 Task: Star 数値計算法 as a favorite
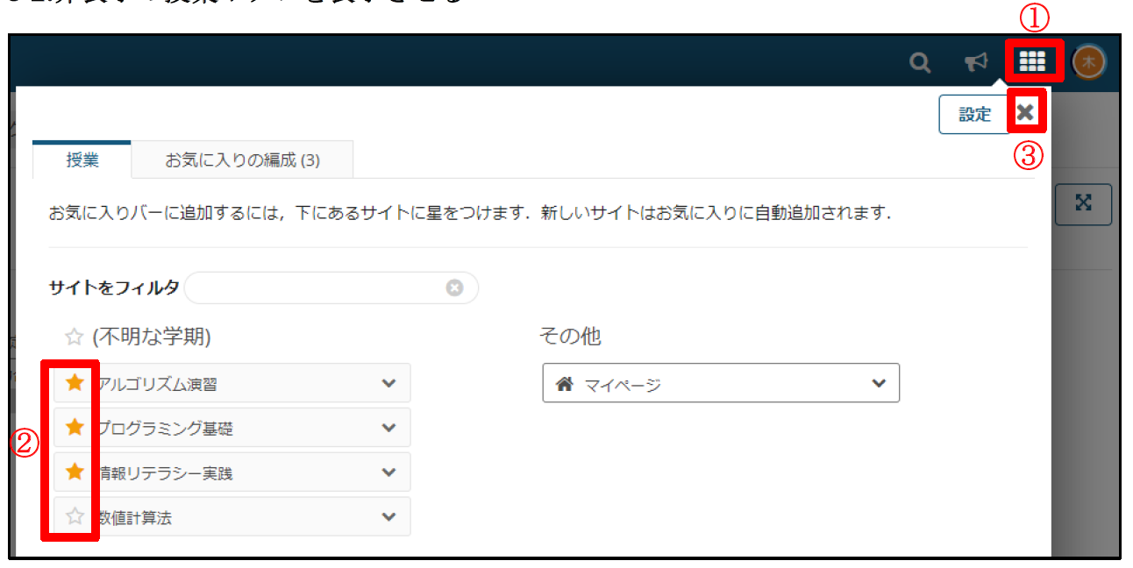click(x=75, y=517)
